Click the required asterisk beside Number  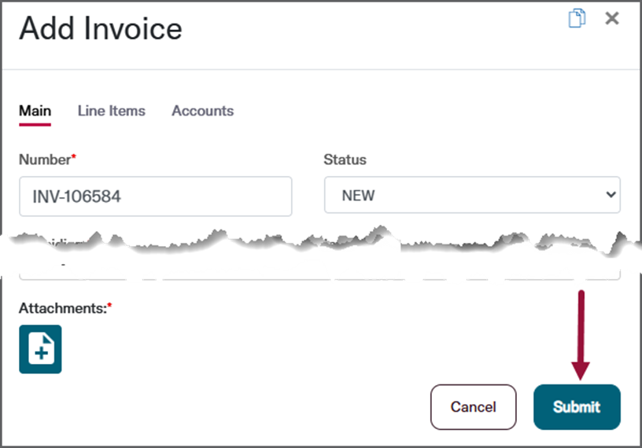click(x=74, y=156)
